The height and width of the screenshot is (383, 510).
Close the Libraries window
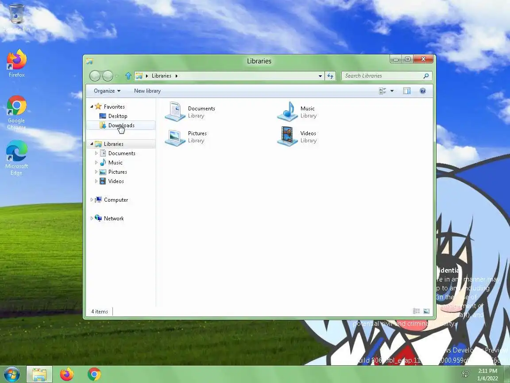423,59
